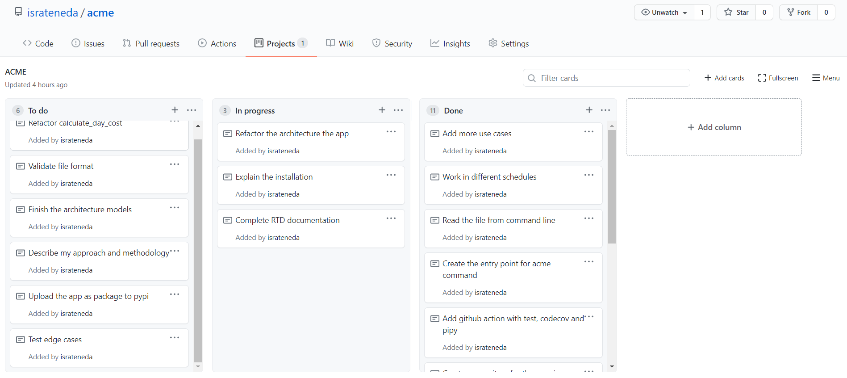Open the In progress column options menu

click(398, 110)
